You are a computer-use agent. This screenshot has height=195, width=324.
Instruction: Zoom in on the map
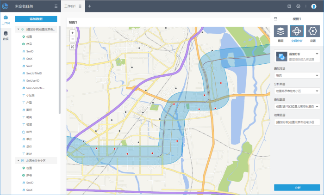point(73,33)
